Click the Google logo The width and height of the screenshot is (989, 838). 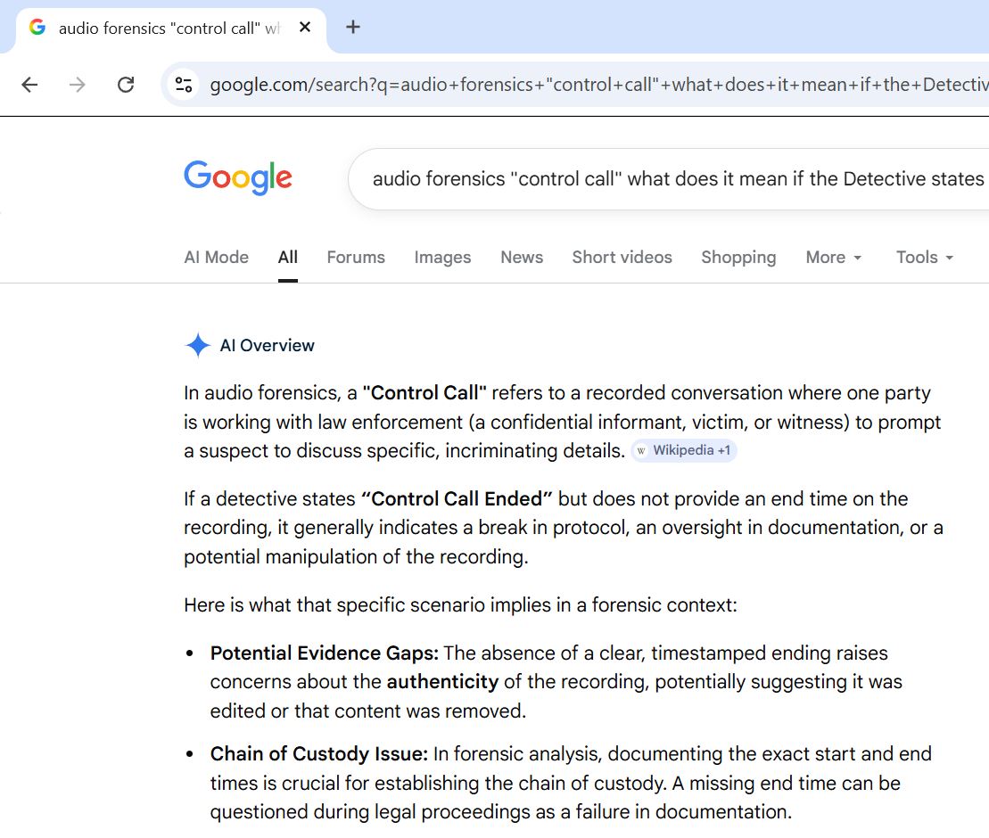click(238, 178)
